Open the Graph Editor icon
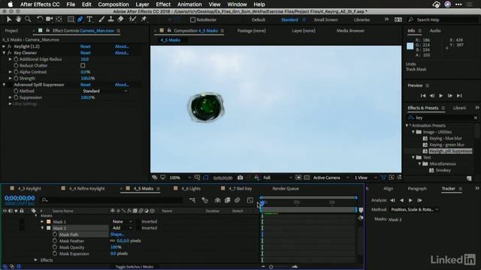This screenshot has height=270, width=481. pyautogui.click(x=250, y=200)
